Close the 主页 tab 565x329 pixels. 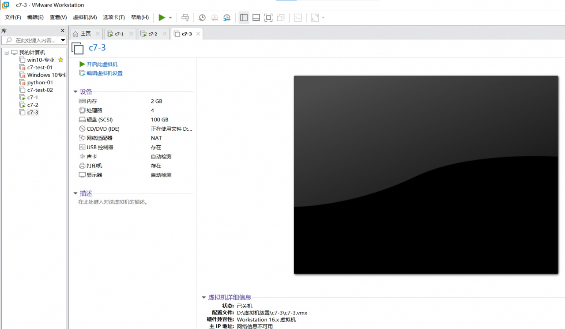point(98,34)
